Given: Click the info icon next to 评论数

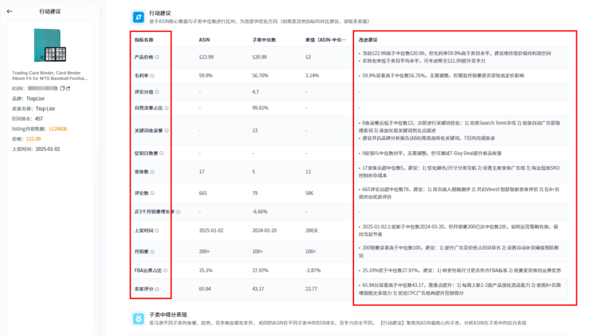Looking at the screenshot, I should point(152,193).
